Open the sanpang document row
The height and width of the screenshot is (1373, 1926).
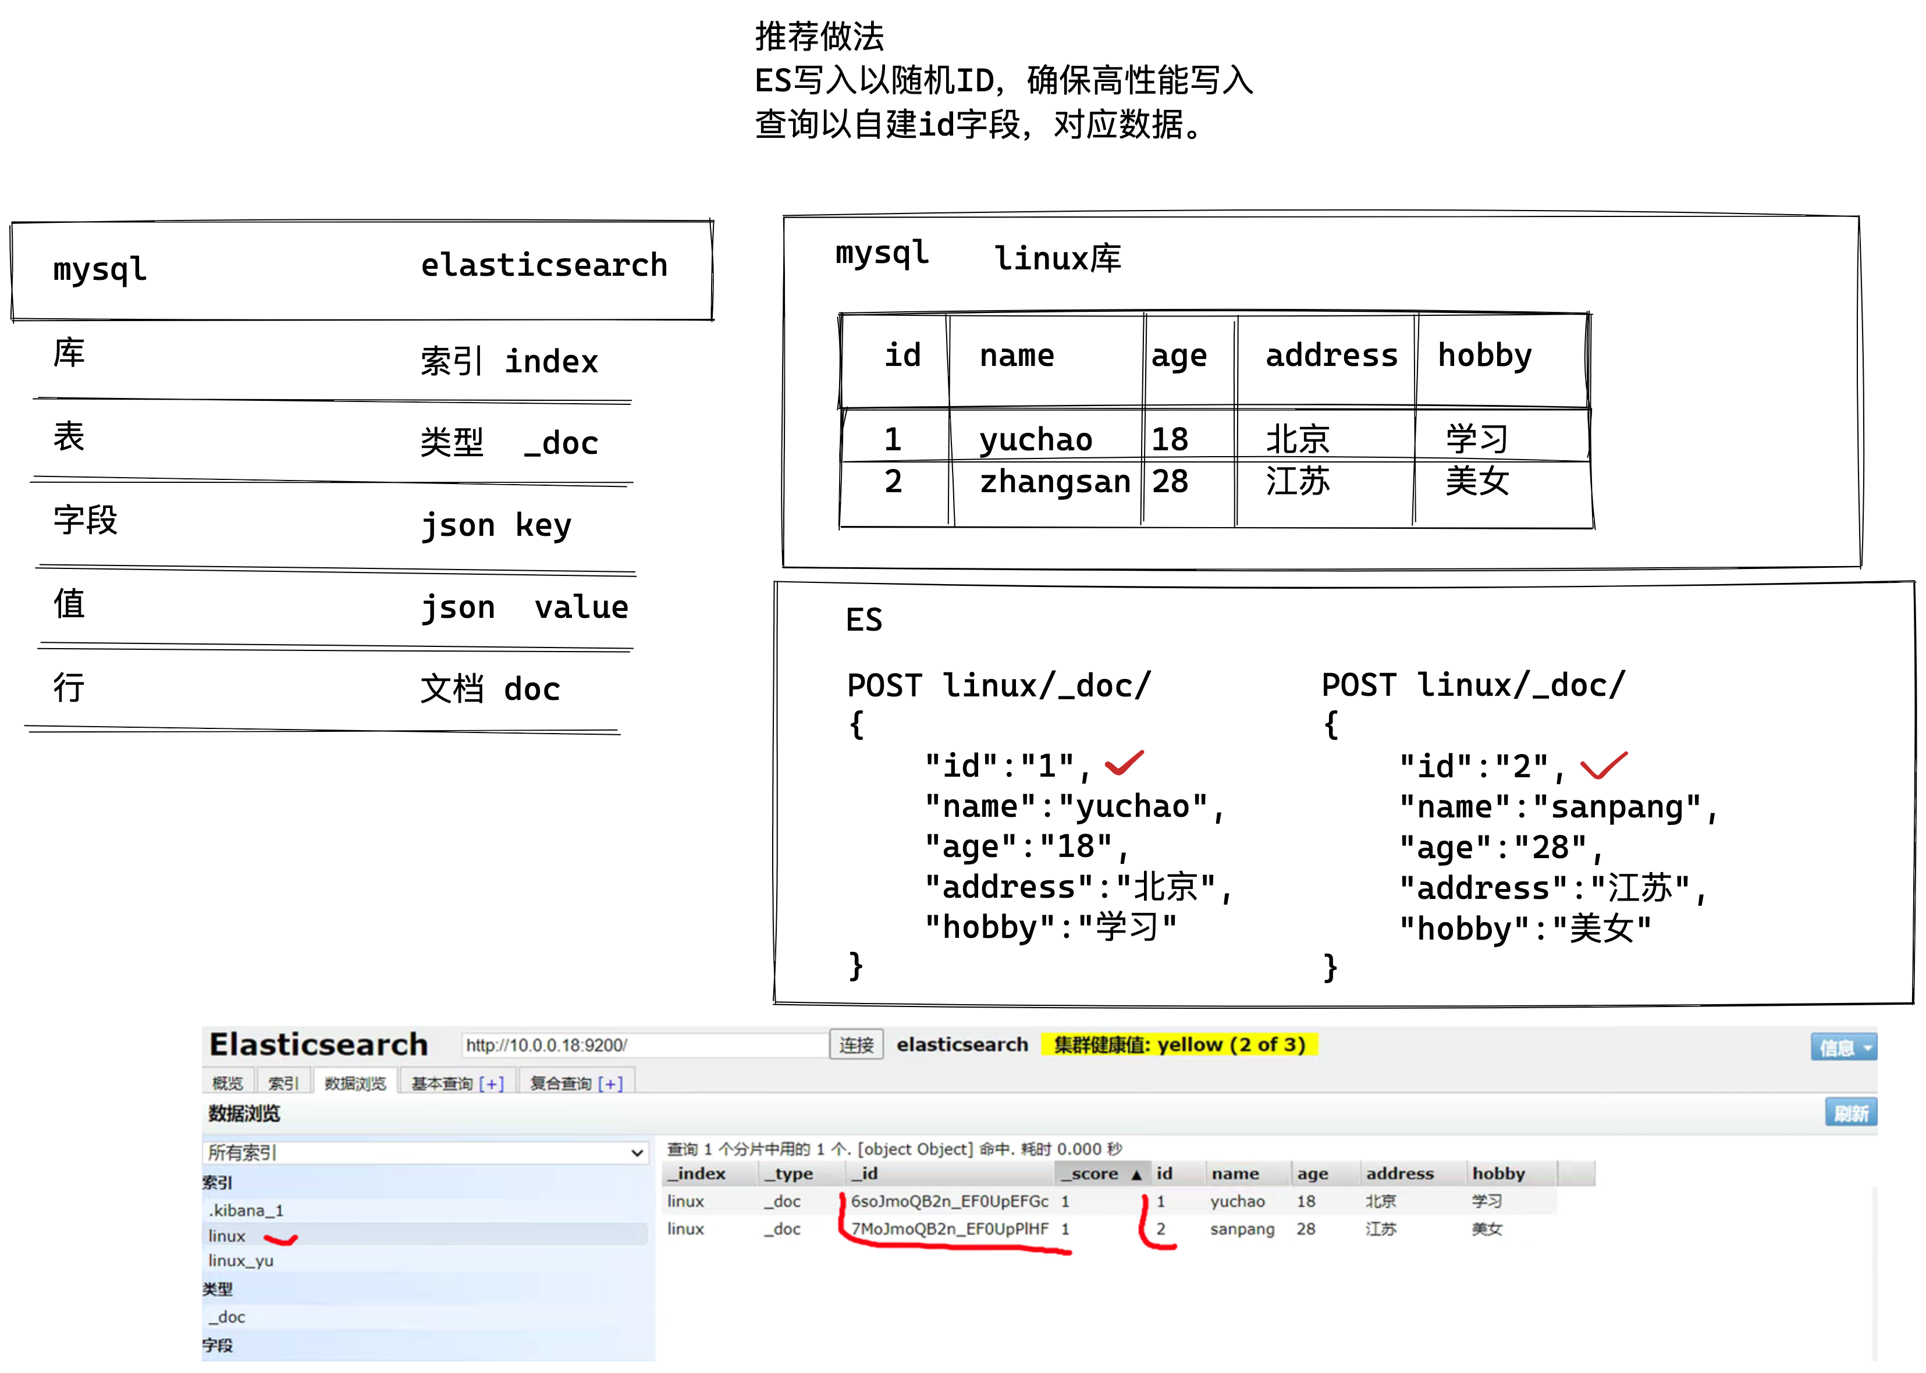(1241, 1229)
